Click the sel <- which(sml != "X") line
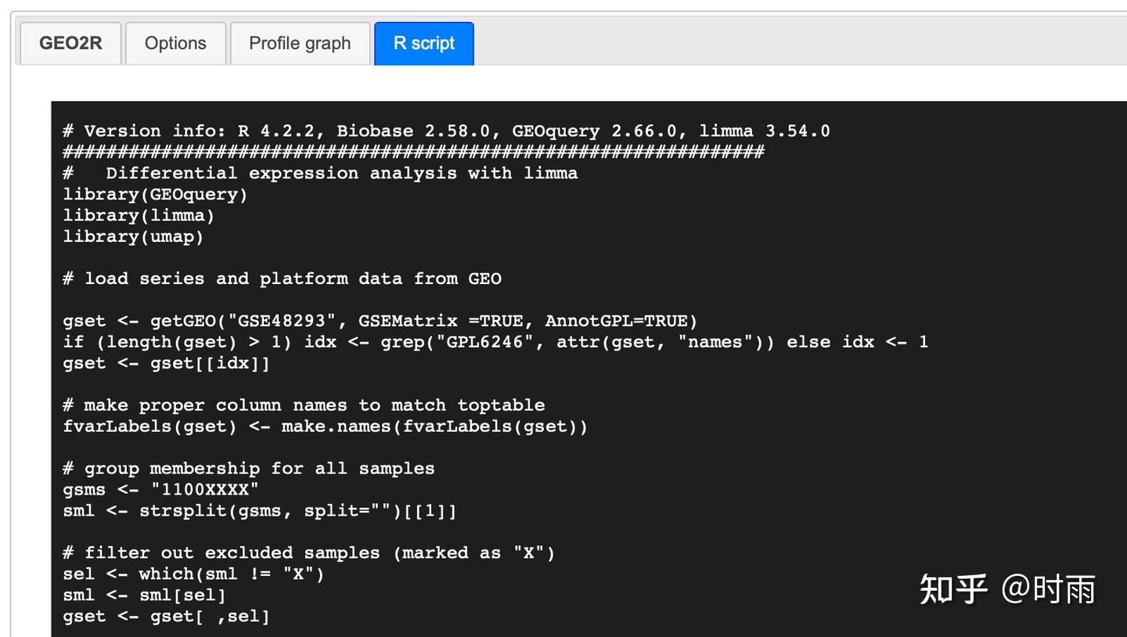 click(x=193, y=574)
